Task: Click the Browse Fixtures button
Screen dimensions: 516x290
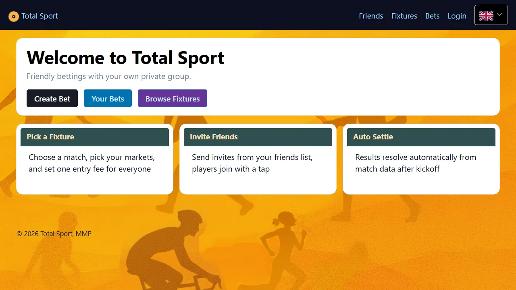Action: coord(172,98)
